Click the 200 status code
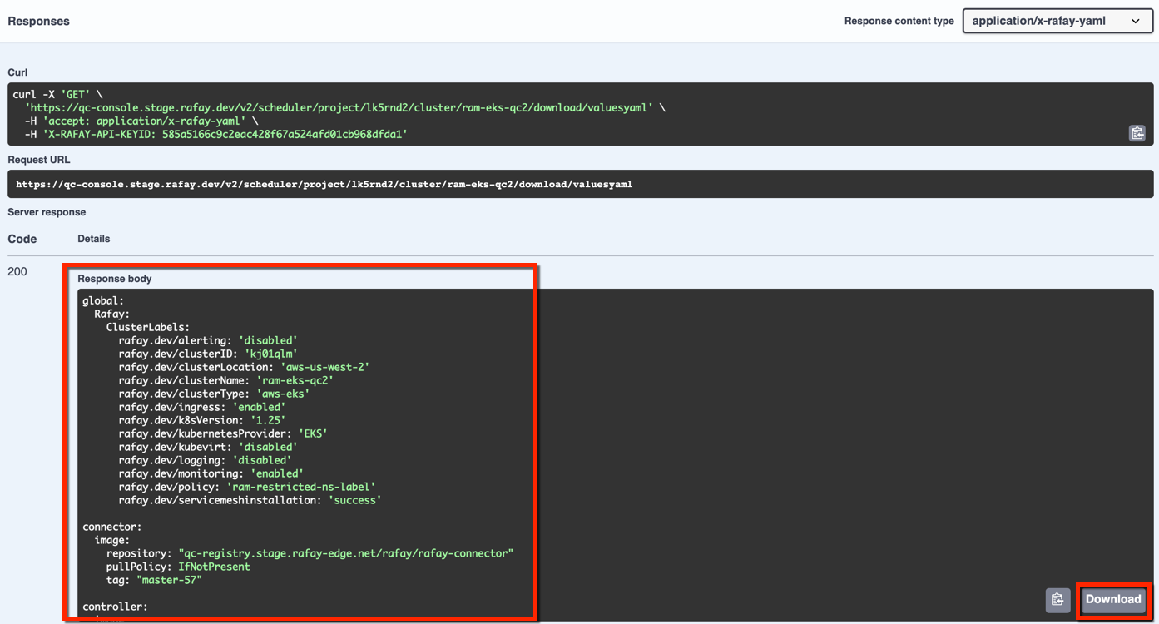Image resolution: width=1159 pixels, height=624 pixels. pos(17,272)
